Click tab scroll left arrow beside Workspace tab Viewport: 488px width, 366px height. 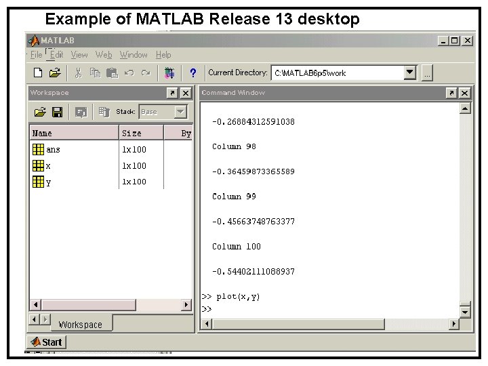pyautogui.click(x=35, y=319)
